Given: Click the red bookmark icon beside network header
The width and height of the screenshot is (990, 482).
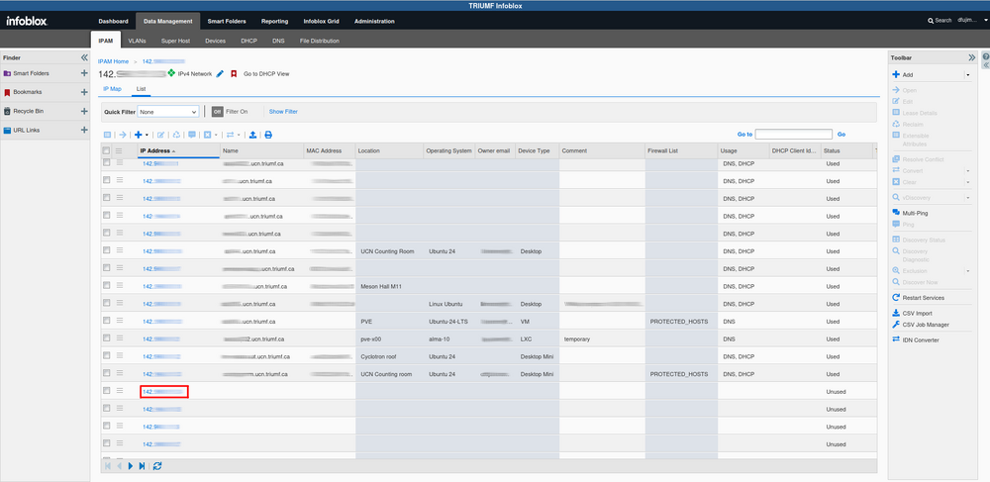Looking at the screenshot, I should pos(234,74).
